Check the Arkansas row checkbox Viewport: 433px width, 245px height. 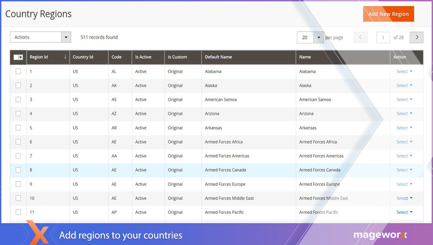pyautogui.click(x=18, y=128)
